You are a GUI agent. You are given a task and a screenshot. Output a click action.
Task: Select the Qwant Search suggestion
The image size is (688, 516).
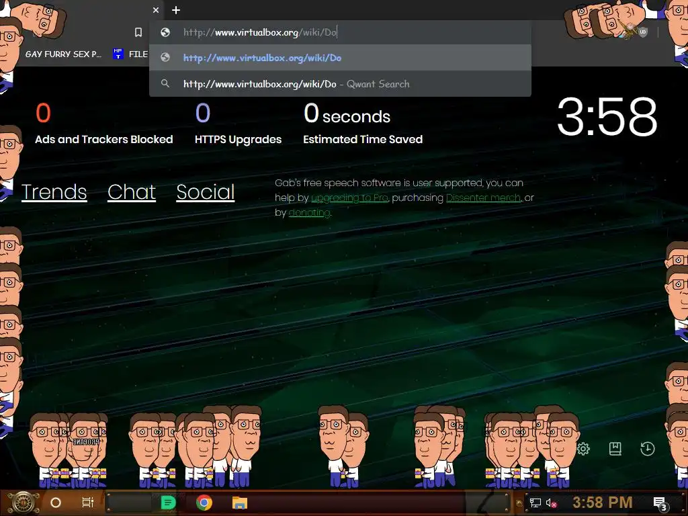coord(340,83)
